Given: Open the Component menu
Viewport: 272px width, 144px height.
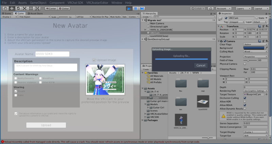Looking at the screenshot, I should click(x=57, y=3).
